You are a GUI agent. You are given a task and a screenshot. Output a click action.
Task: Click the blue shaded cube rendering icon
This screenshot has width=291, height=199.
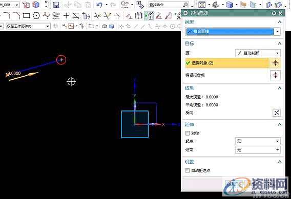[230, 5]
